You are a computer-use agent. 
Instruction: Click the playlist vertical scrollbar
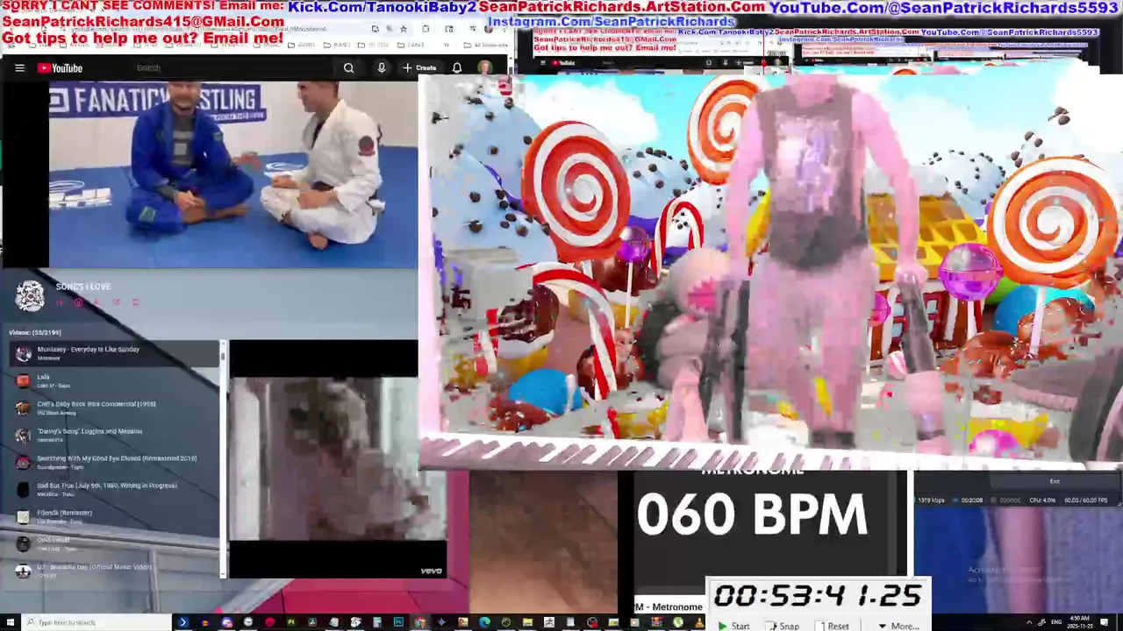[x=223, y=459]
